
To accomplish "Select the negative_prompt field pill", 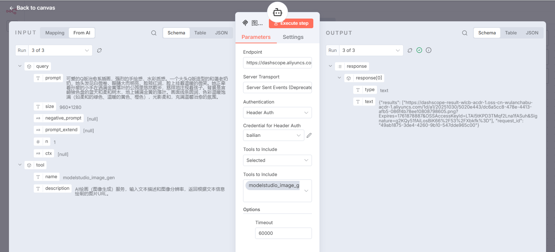I will (x=59, y=118).
